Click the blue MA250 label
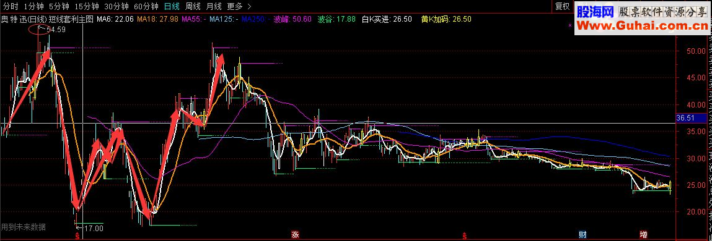This screenshot has width=712, height=241. pos(256,19)
